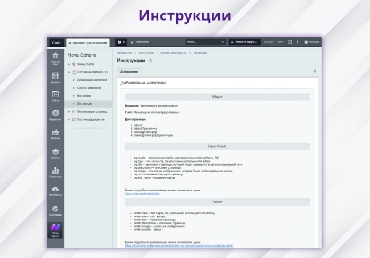
Task: Pin the top admin panel
Action: click(298, 42)
